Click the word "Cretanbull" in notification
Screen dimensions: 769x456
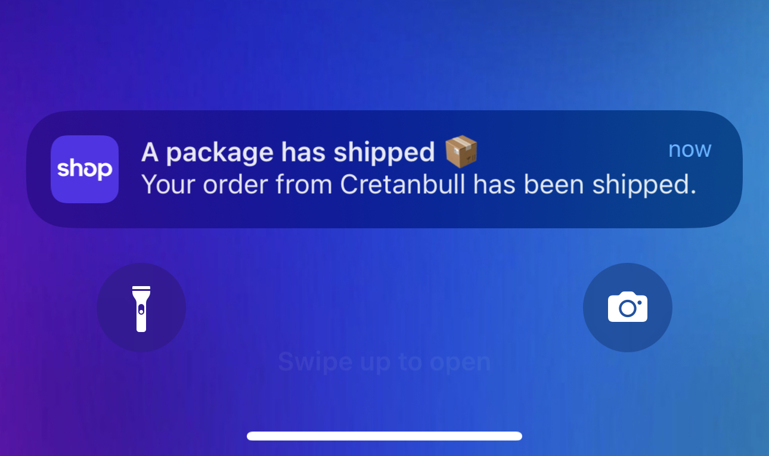click(x=404, y=185)
